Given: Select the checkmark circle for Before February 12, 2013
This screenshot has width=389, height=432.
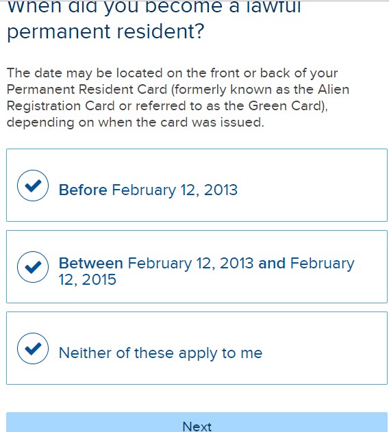Looking at the screenshot, I should click(33, 186).
